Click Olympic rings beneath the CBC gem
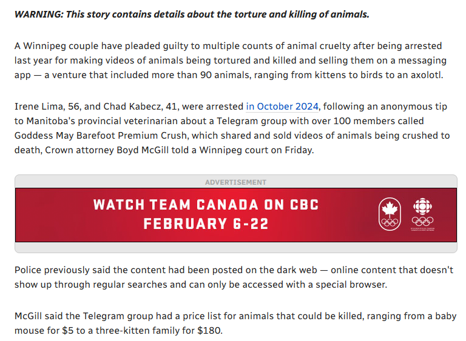The height and width of the screenshot is (341, 466). [x=422, y=222]
